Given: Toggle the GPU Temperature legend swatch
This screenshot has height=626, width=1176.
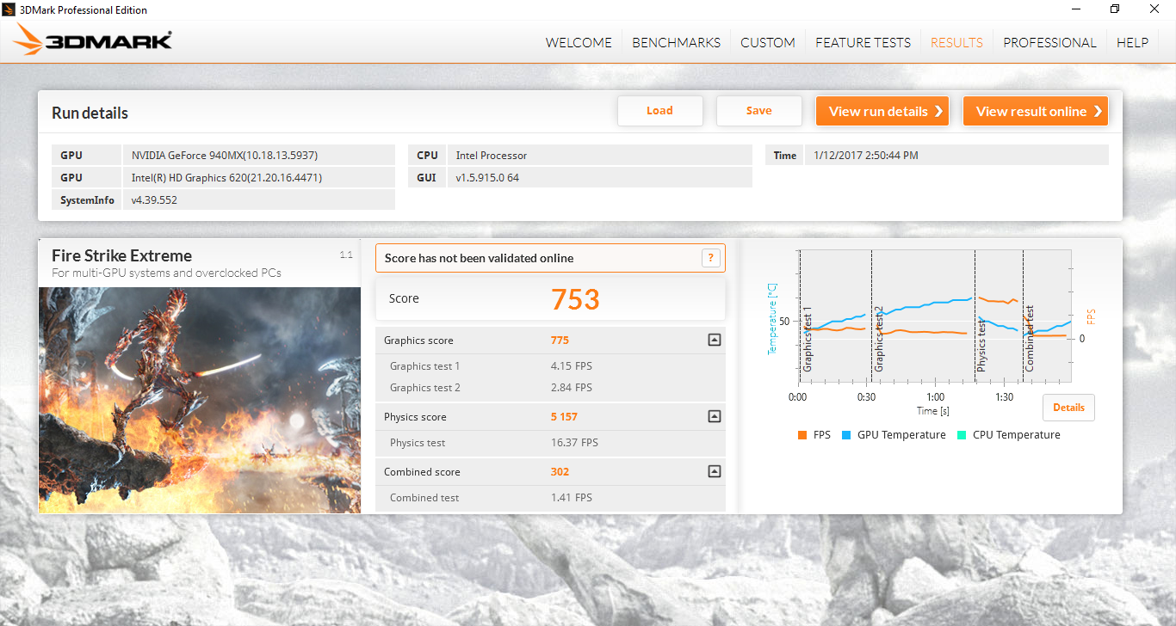Looking at the screenshot, I should tap(846, 435).
